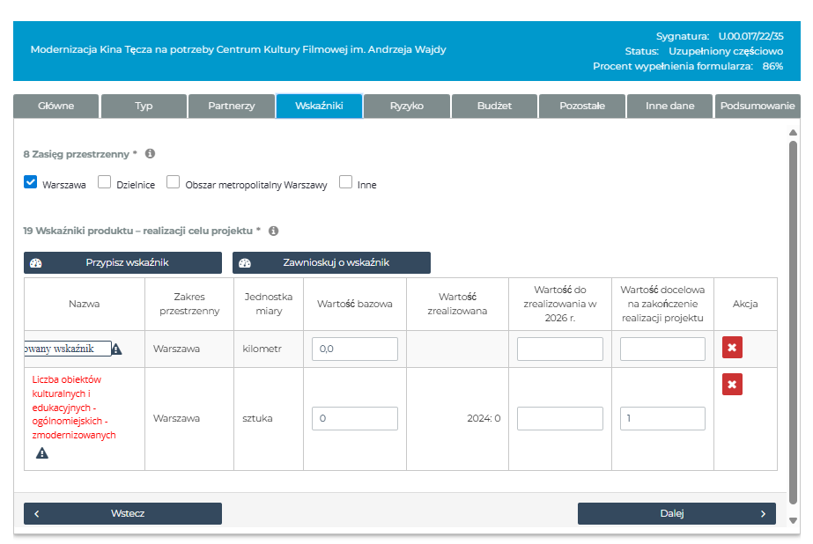Click Wartość docelowa field containing 1
The width and height of the screenshot is (813, 544).
pos(662,419)
